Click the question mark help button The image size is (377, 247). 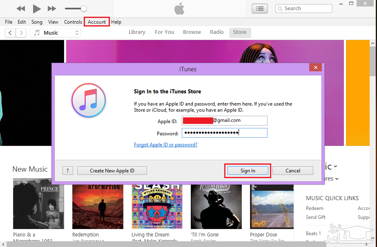pos(68,171)
